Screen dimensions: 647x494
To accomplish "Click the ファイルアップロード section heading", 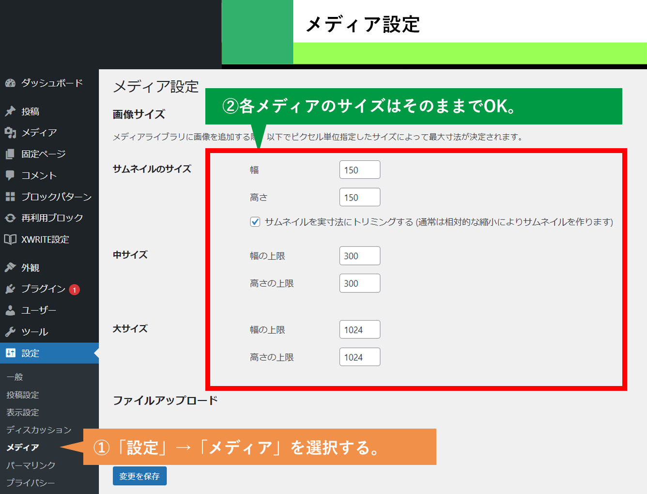I will pos(165,401).
